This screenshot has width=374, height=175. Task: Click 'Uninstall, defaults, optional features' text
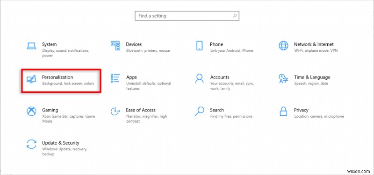(x=149, y=86)
